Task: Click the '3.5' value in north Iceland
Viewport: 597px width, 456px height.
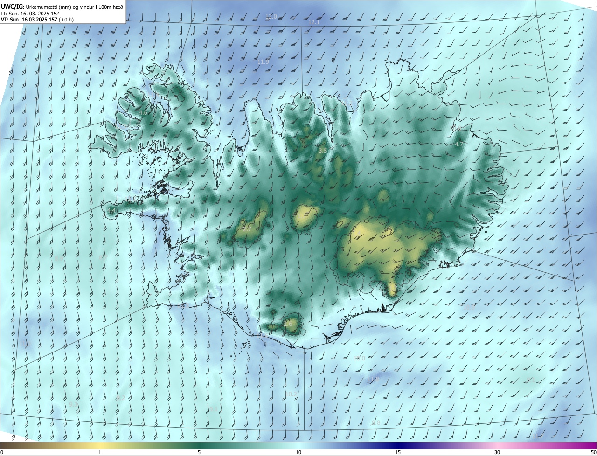Action: [323, 151]
